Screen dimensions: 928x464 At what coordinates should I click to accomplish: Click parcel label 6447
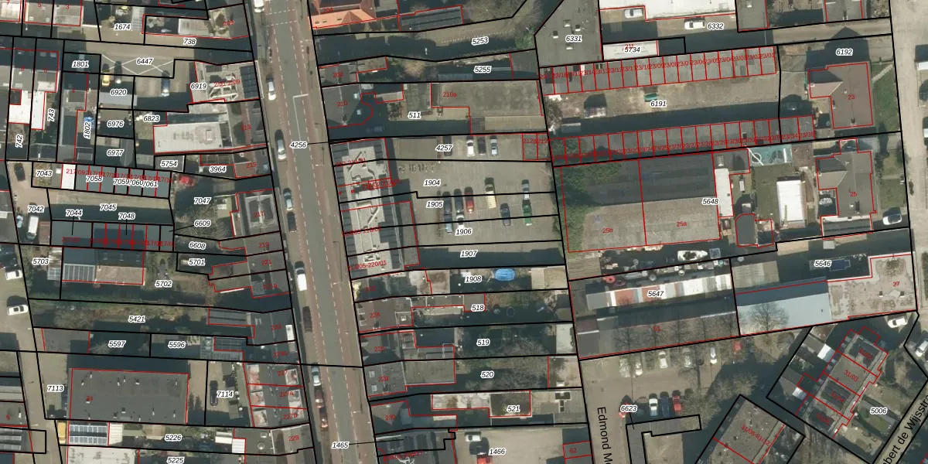[145, 62]
